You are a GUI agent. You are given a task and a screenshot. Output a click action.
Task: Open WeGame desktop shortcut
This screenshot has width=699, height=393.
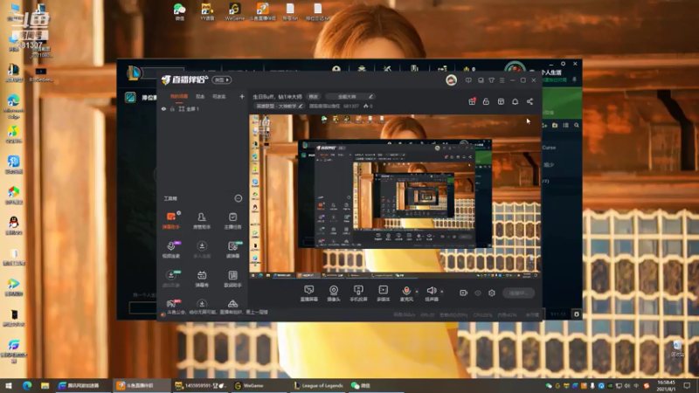tap(234, 11)
